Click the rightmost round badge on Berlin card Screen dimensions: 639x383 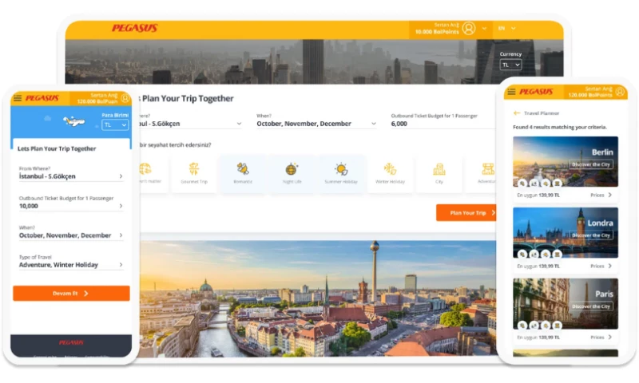pyautogui.click(x=557, y=184)
